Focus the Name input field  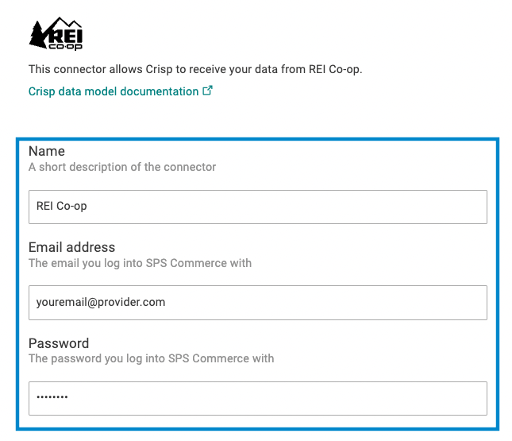pos(258,207)
